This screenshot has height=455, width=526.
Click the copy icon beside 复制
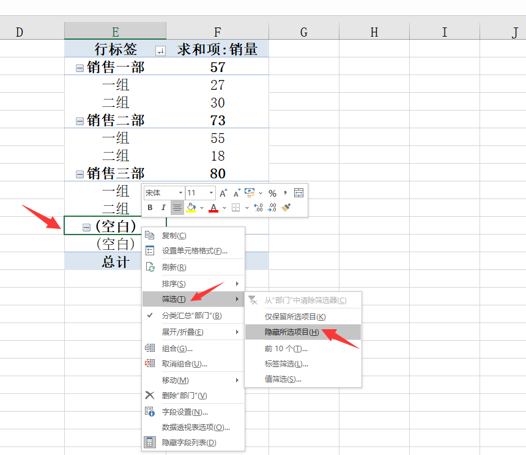pyautogui.click(x=150, y=235)
